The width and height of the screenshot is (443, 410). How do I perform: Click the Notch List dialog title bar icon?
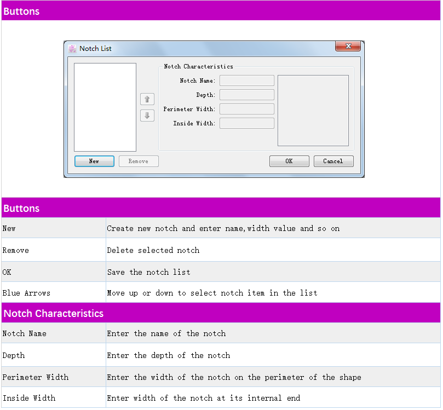(72, 49)
